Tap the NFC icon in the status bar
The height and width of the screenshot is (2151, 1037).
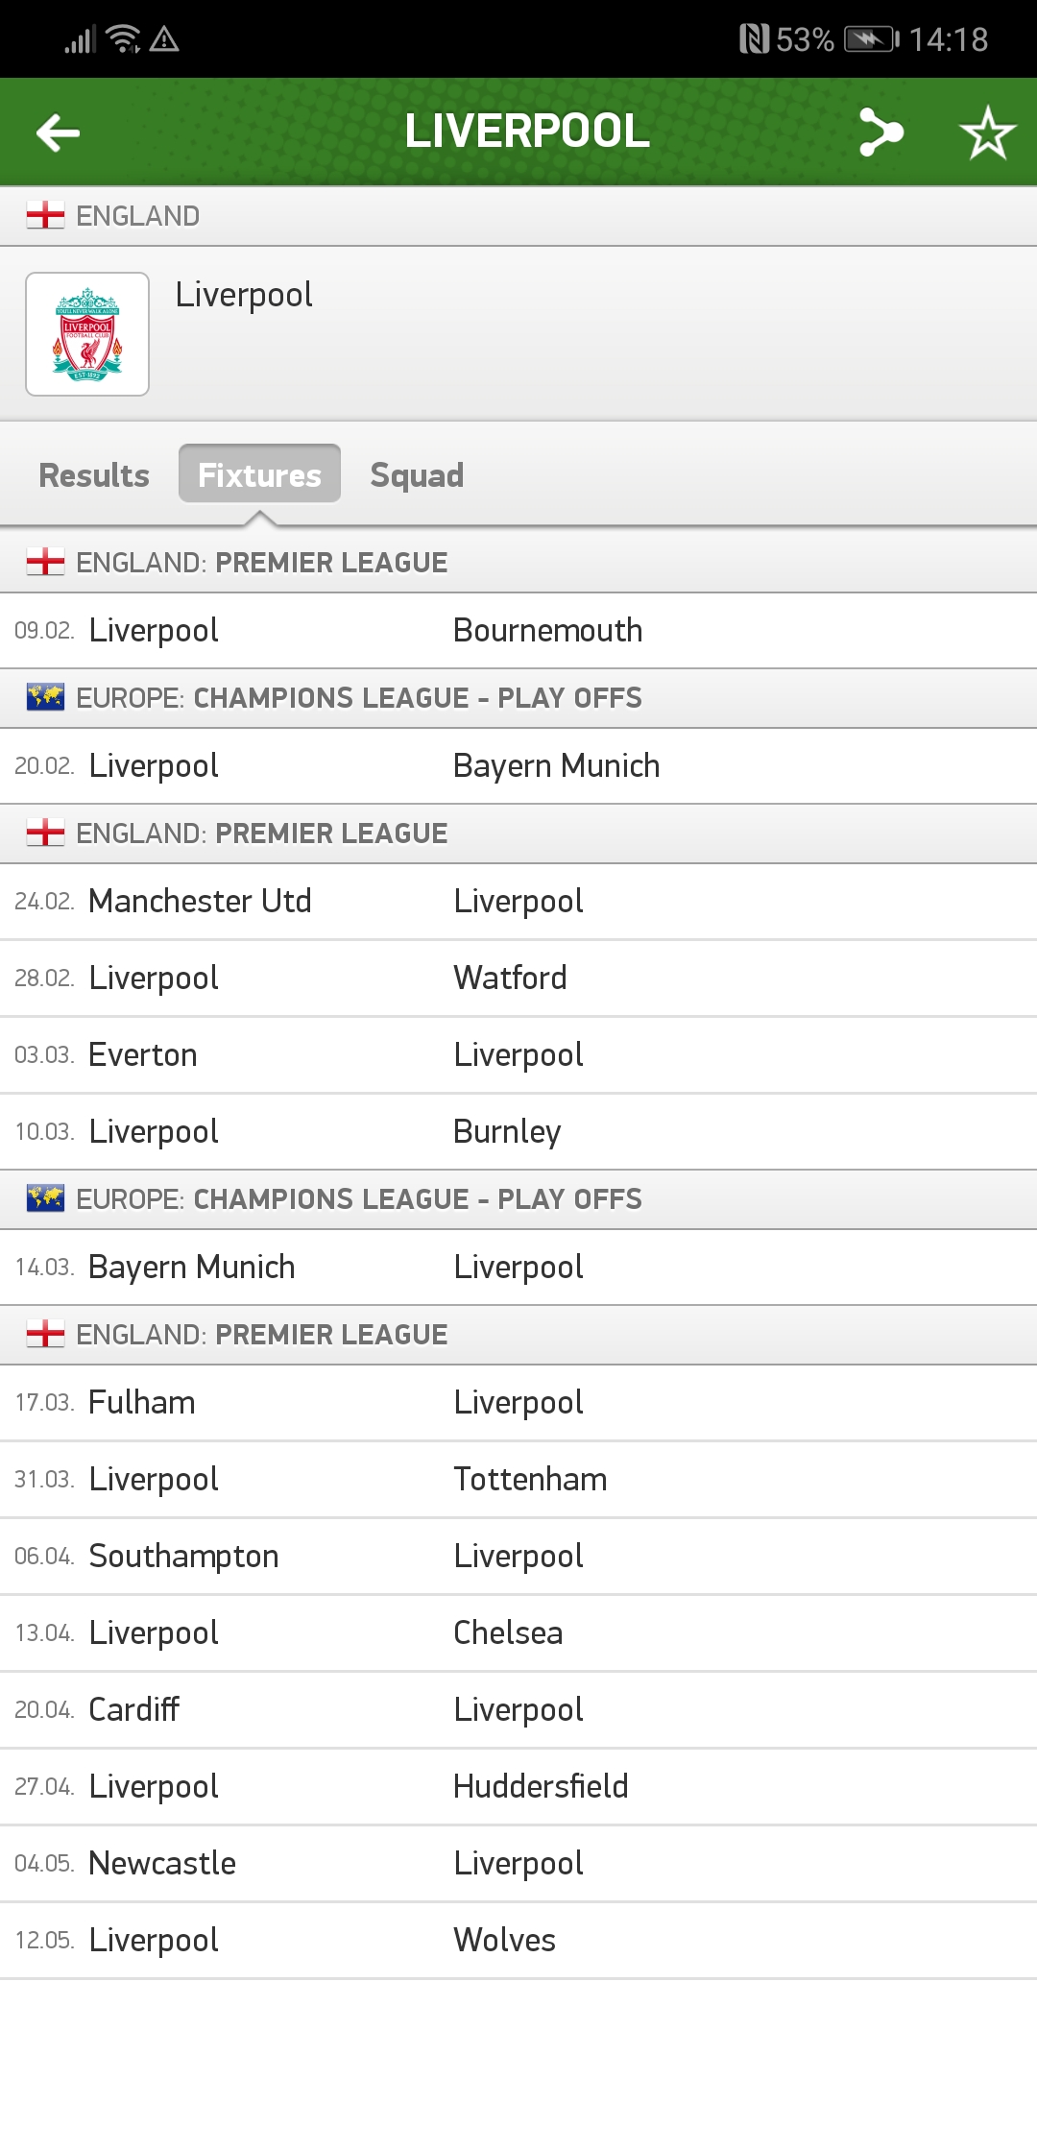(x=755, y=38)
